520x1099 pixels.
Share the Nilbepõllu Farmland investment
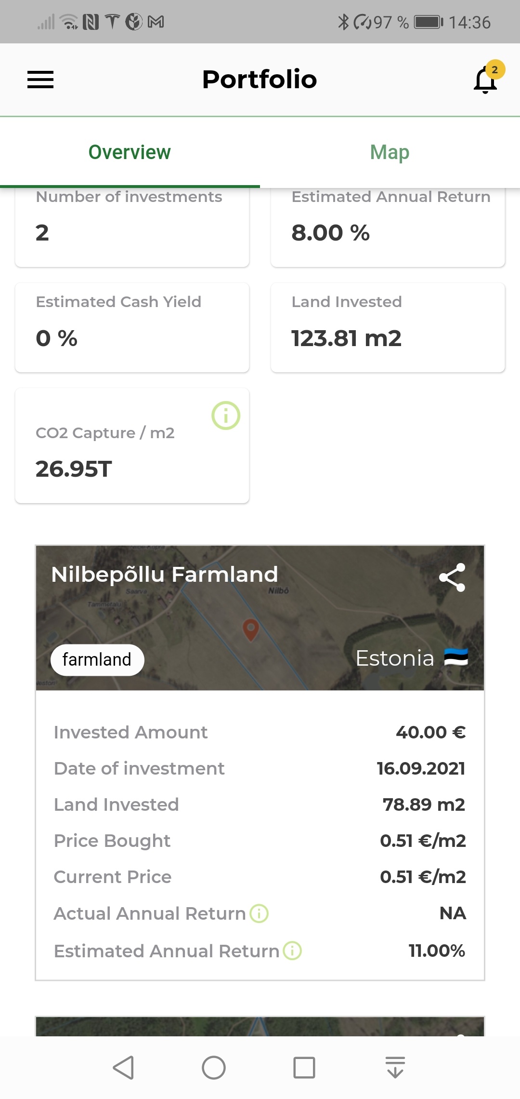[x=452, y=577]
